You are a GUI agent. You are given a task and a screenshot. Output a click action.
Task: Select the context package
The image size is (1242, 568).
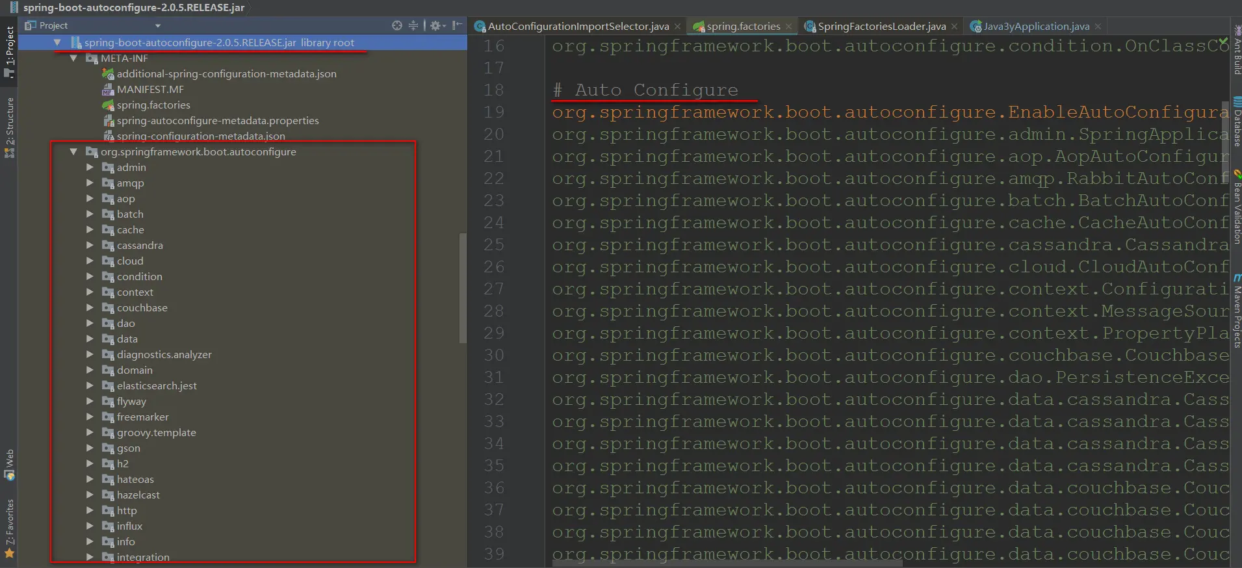coord(135,292)
